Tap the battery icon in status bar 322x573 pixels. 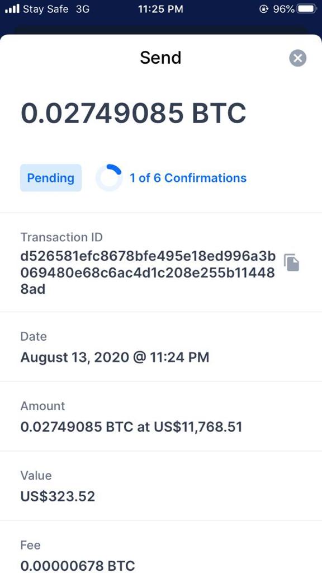307,9
